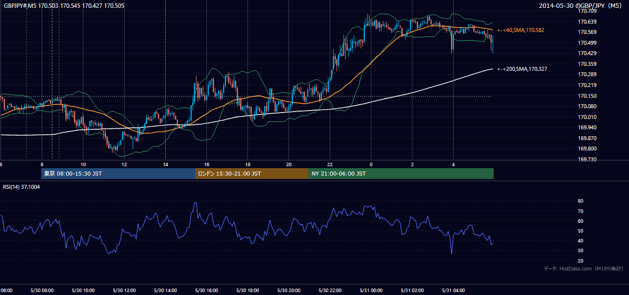The image size is (629, 295).
Task: Click the RSI 60 level label
Action: [581, 221]
